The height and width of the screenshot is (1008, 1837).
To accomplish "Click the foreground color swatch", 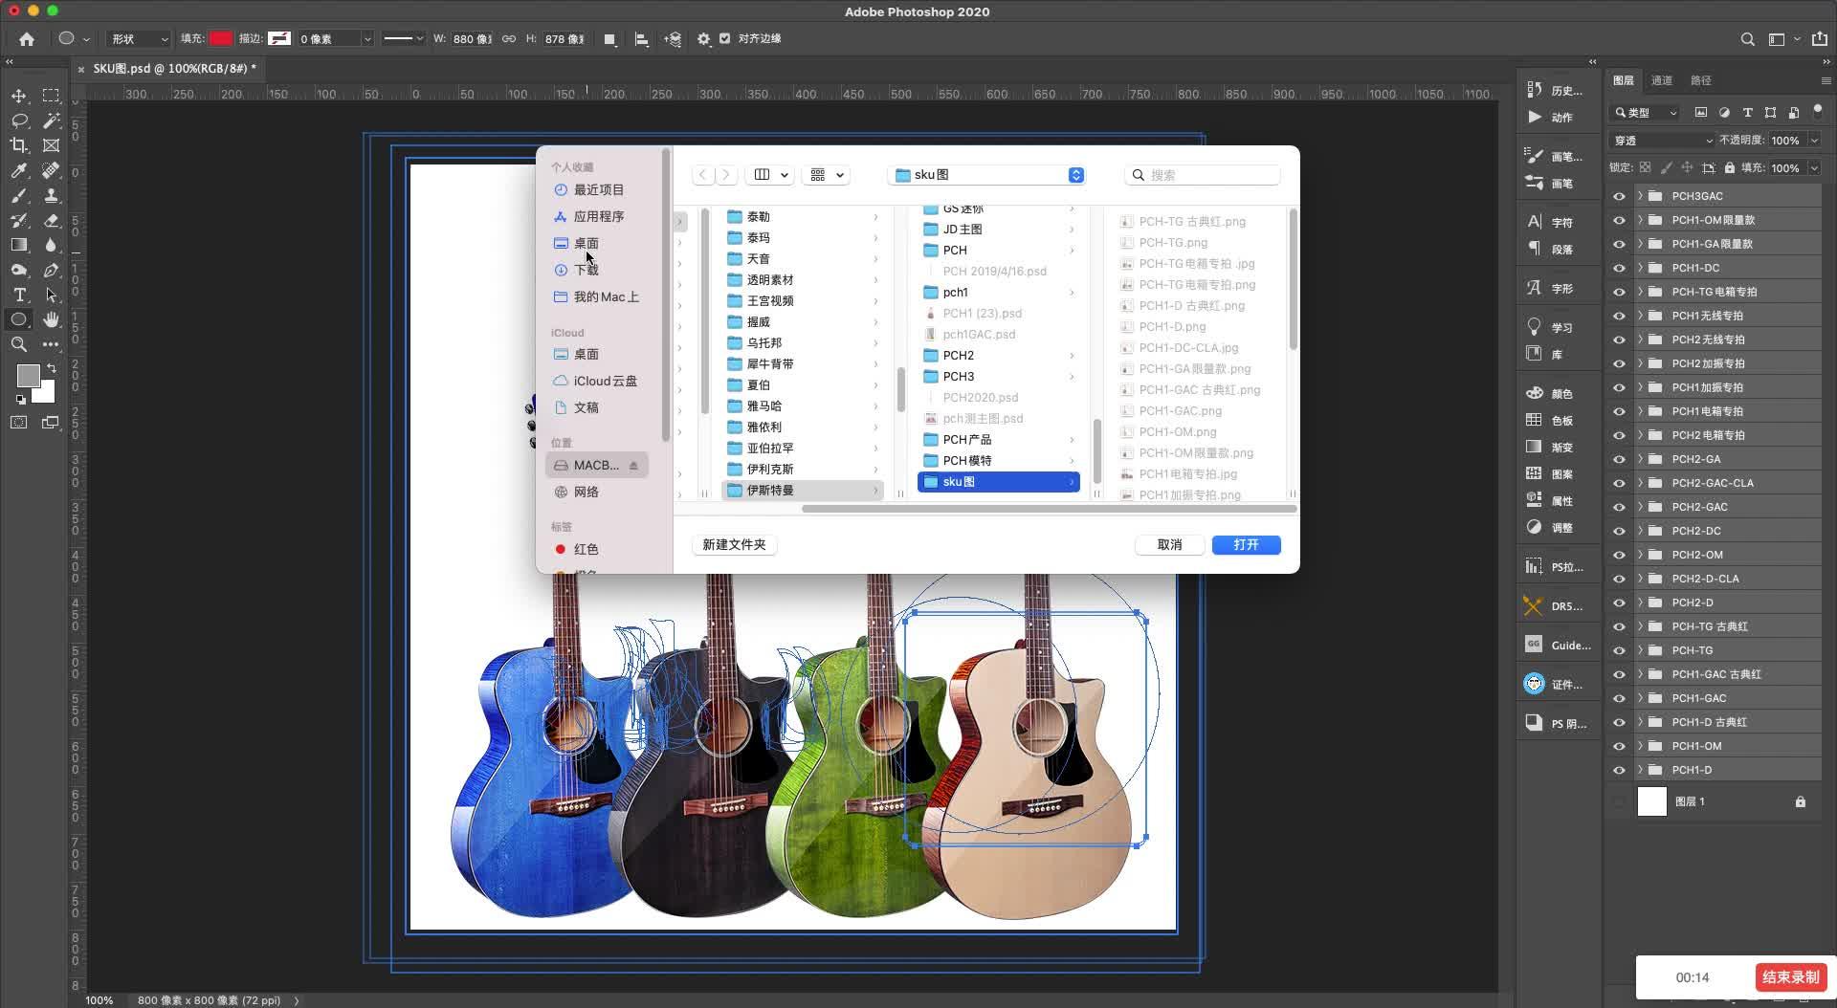I will point(28,375).
